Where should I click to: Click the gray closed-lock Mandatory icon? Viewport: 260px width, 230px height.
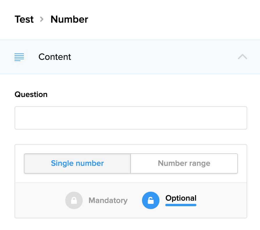(x=74, y=200)
